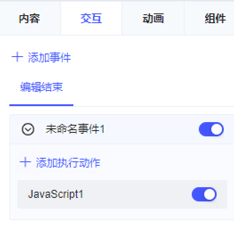
Task: Click the empty header area of 未命名事件1
Action: click(151, 129)
